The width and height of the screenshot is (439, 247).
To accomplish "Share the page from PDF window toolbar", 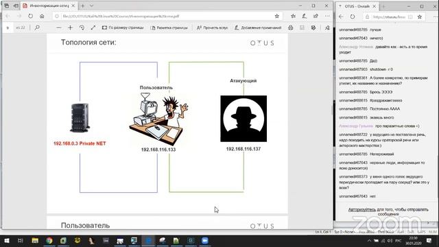I will 316,16.
